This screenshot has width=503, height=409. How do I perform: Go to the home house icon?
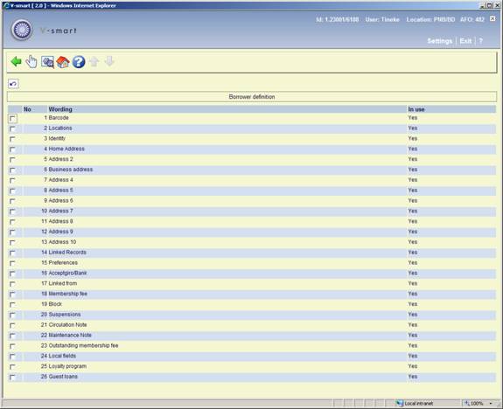63,62
